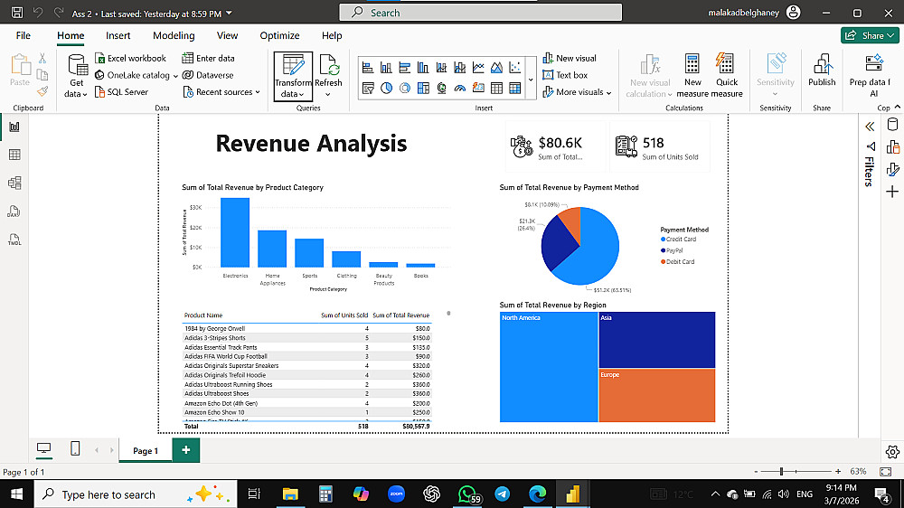Open the Insert ribbon tab
The width and height of the screenshot is (904, 508).
(x=118, y=36)
